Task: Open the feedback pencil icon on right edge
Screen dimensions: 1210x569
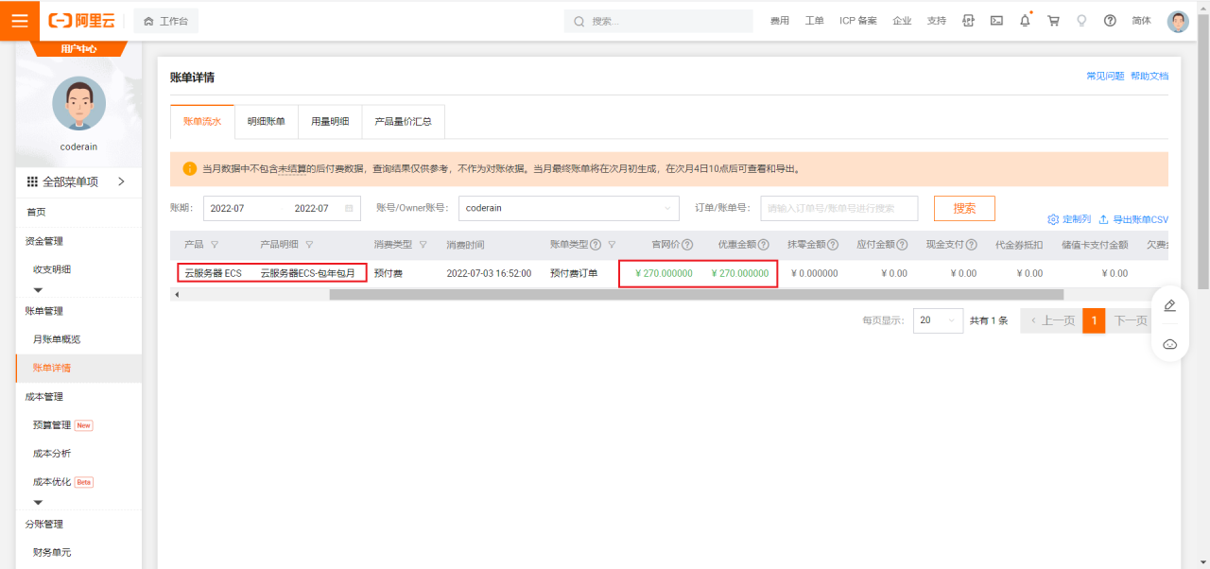Action: 1169,304
